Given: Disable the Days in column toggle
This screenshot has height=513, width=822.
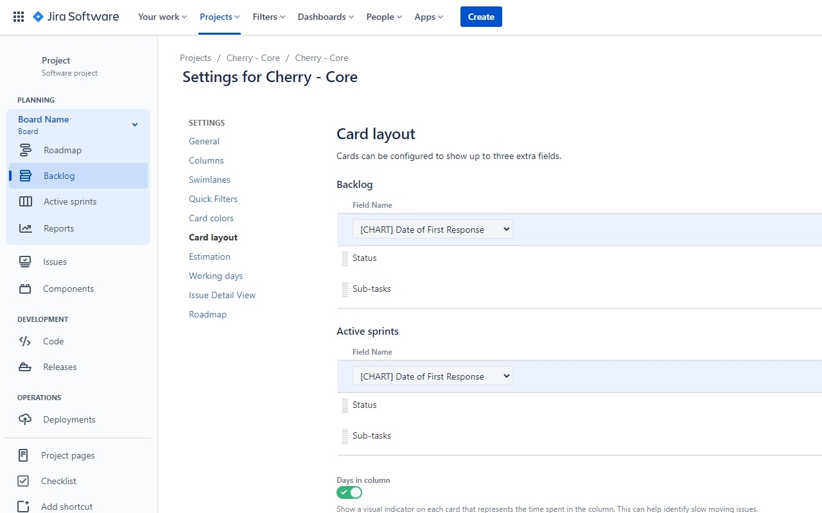Looking at the screenshot, I should 349,492.
